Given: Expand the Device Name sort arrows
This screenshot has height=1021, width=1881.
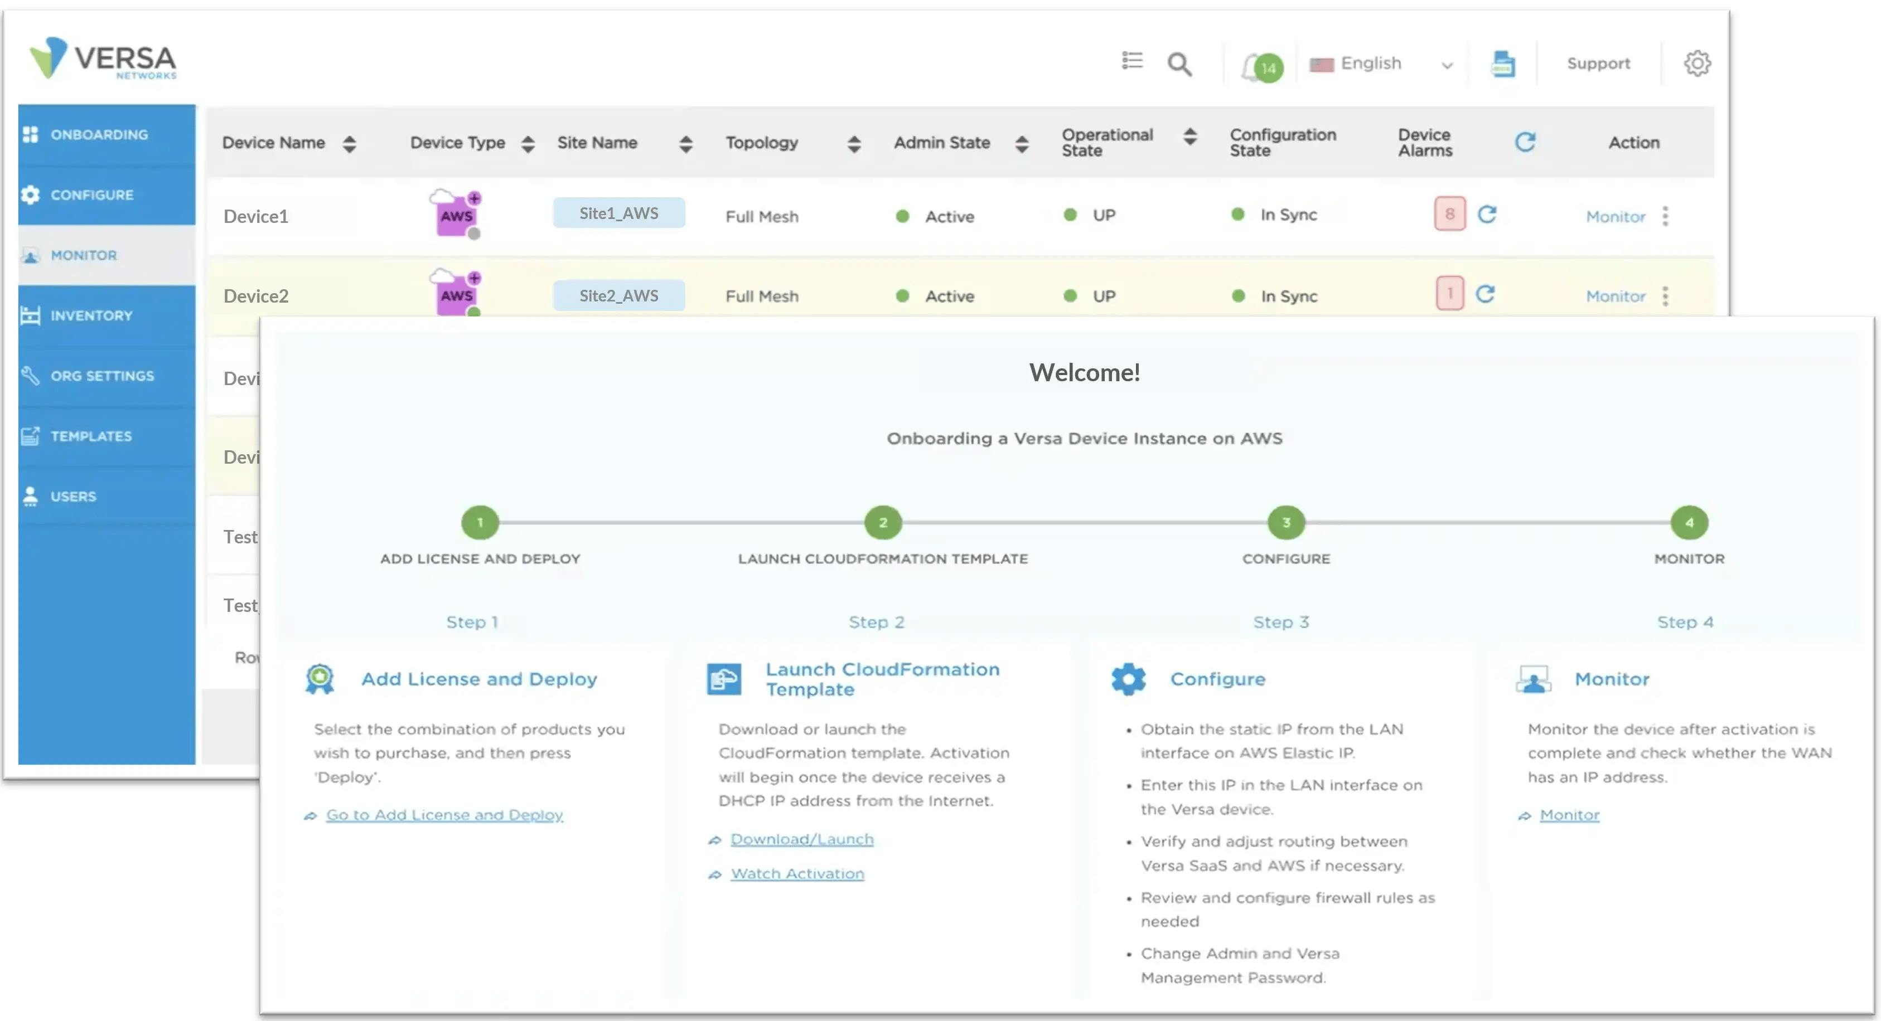Looking at the screenshot, I should coord(350,142).
